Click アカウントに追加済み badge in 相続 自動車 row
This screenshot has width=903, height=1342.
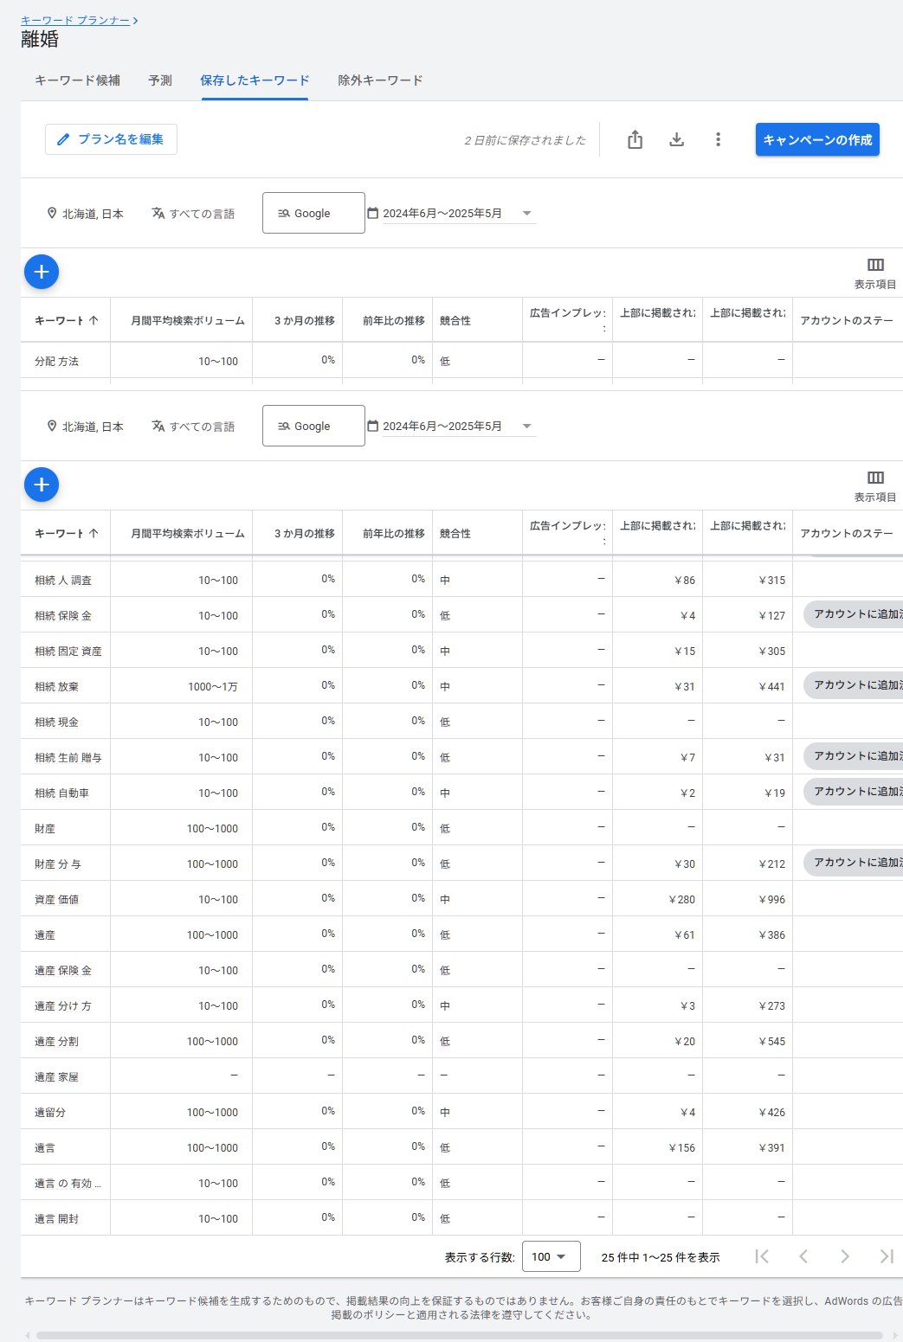pyautogui.click(x=854, y=791)
